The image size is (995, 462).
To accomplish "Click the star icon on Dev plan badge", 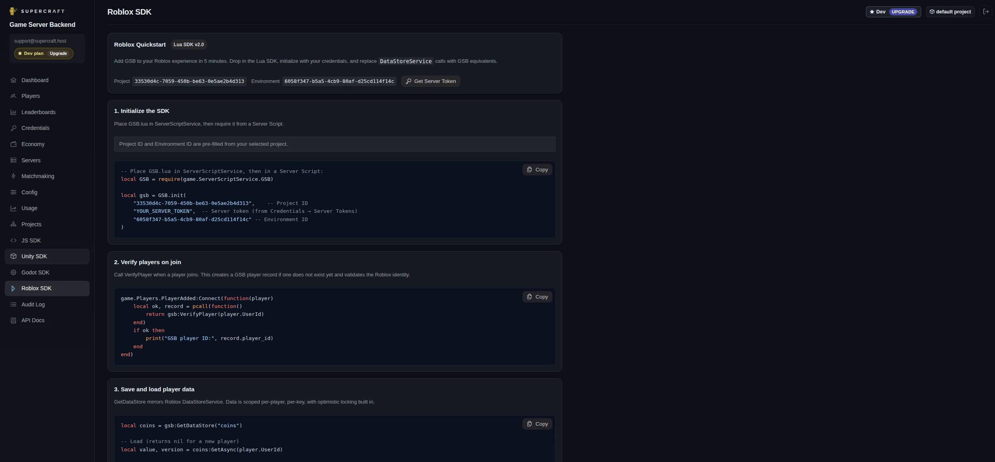I will click(20, 54).
